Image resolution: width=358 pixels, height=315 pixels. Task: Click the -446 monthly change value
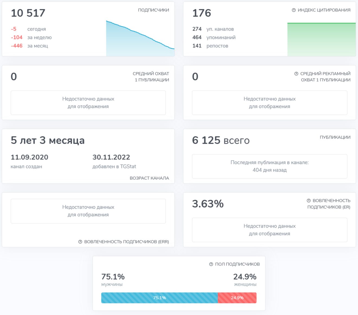point(17,46)
